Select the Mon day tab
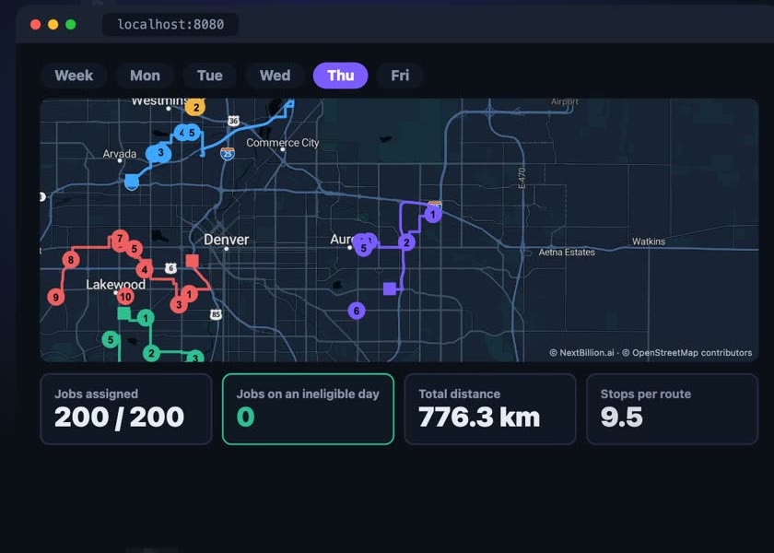Screen dimensions: 774x553 point(146,76)
